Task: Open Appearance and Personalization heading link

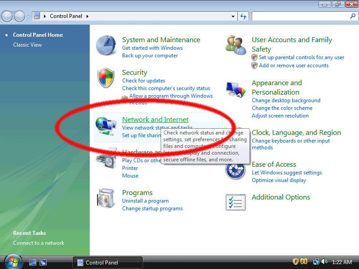Action: 277,87
